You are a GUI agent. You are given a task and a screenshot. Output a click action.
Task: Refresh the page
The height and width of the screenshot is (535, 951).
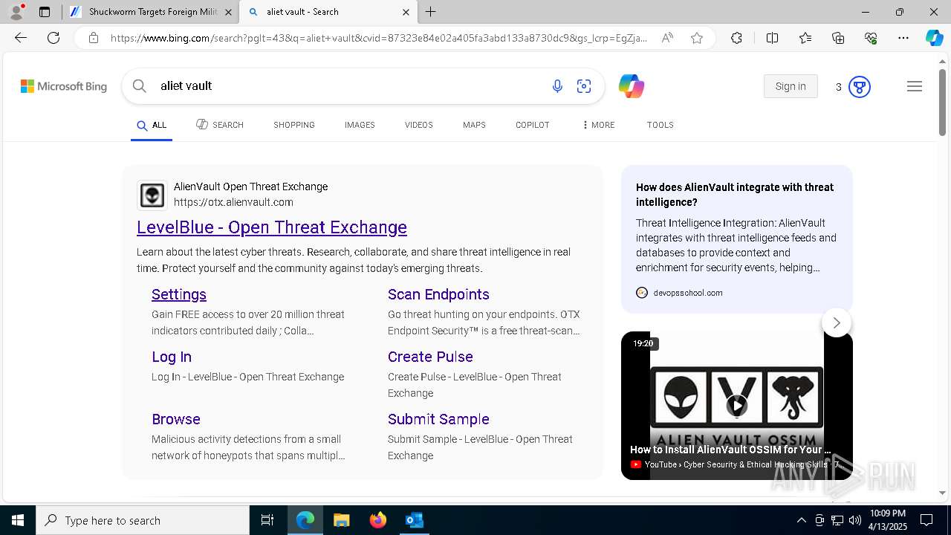click(x=53, y=38)
